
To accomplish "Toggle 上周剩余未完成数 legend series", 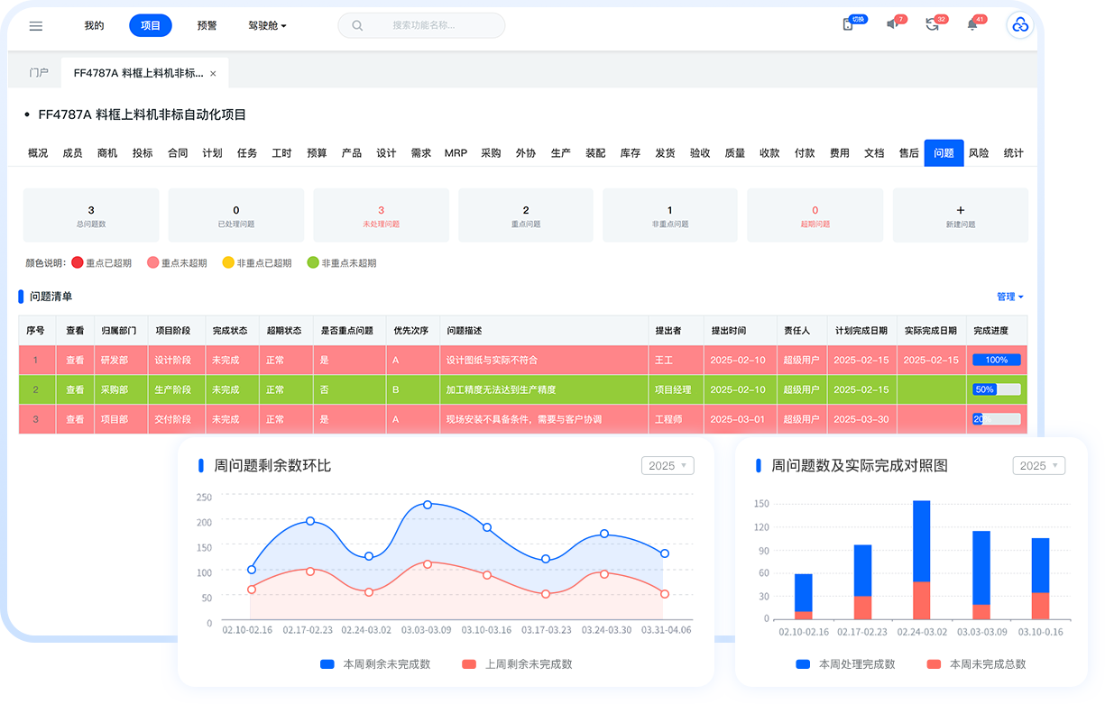I will (x=517, y=664).
